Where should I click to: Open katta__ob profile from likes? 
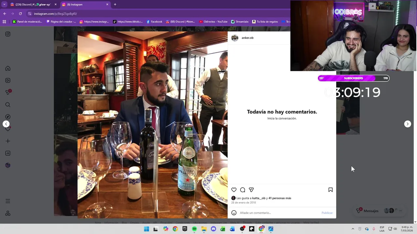click(259, 198)
